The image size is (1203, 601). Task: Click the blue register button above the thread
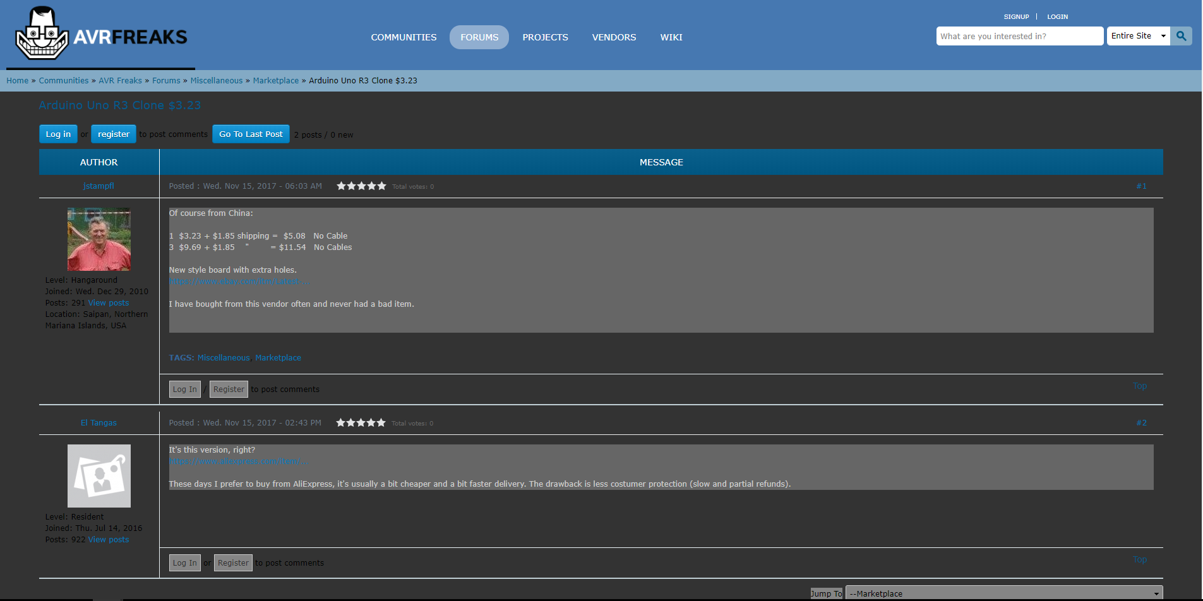114,134
